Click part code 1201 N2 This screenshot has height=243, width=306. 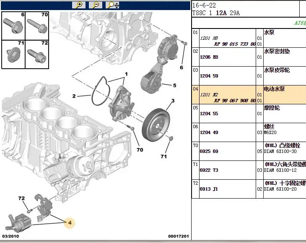[209, 95]
